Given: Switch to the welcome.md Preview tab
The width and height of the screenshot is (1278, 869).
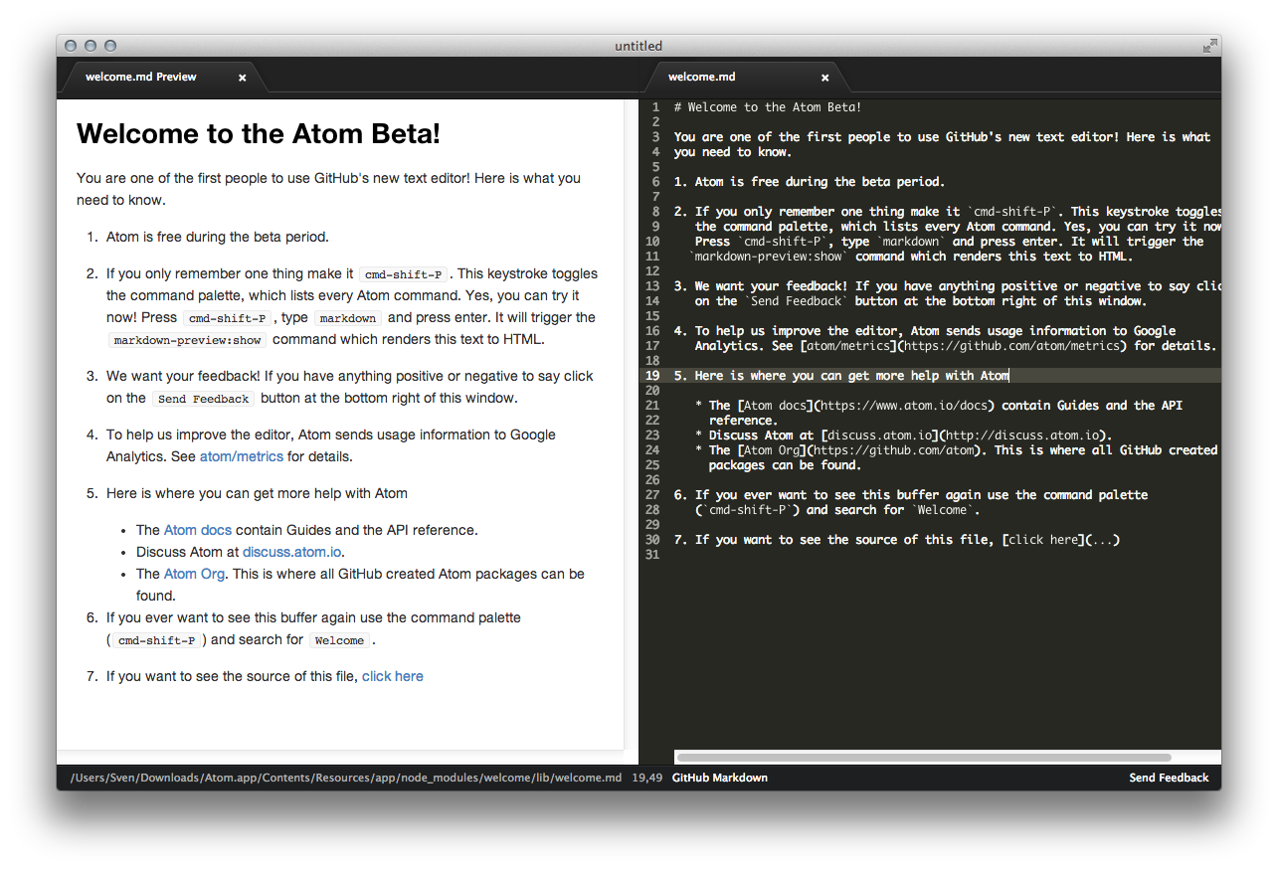Looking at the screenshot, I should click(141, 78).
